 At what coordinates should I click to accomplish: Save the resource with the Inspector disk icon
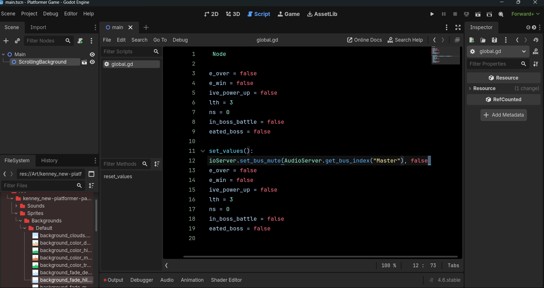tap(494, 40)
